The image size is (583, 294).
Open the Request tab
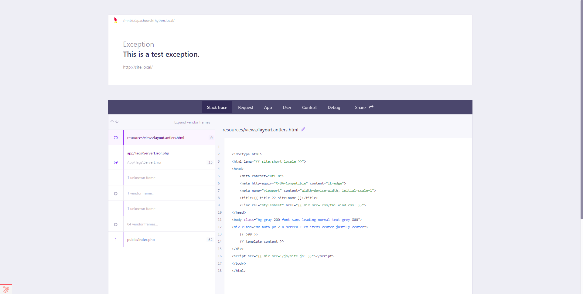(x=246, y=107)
